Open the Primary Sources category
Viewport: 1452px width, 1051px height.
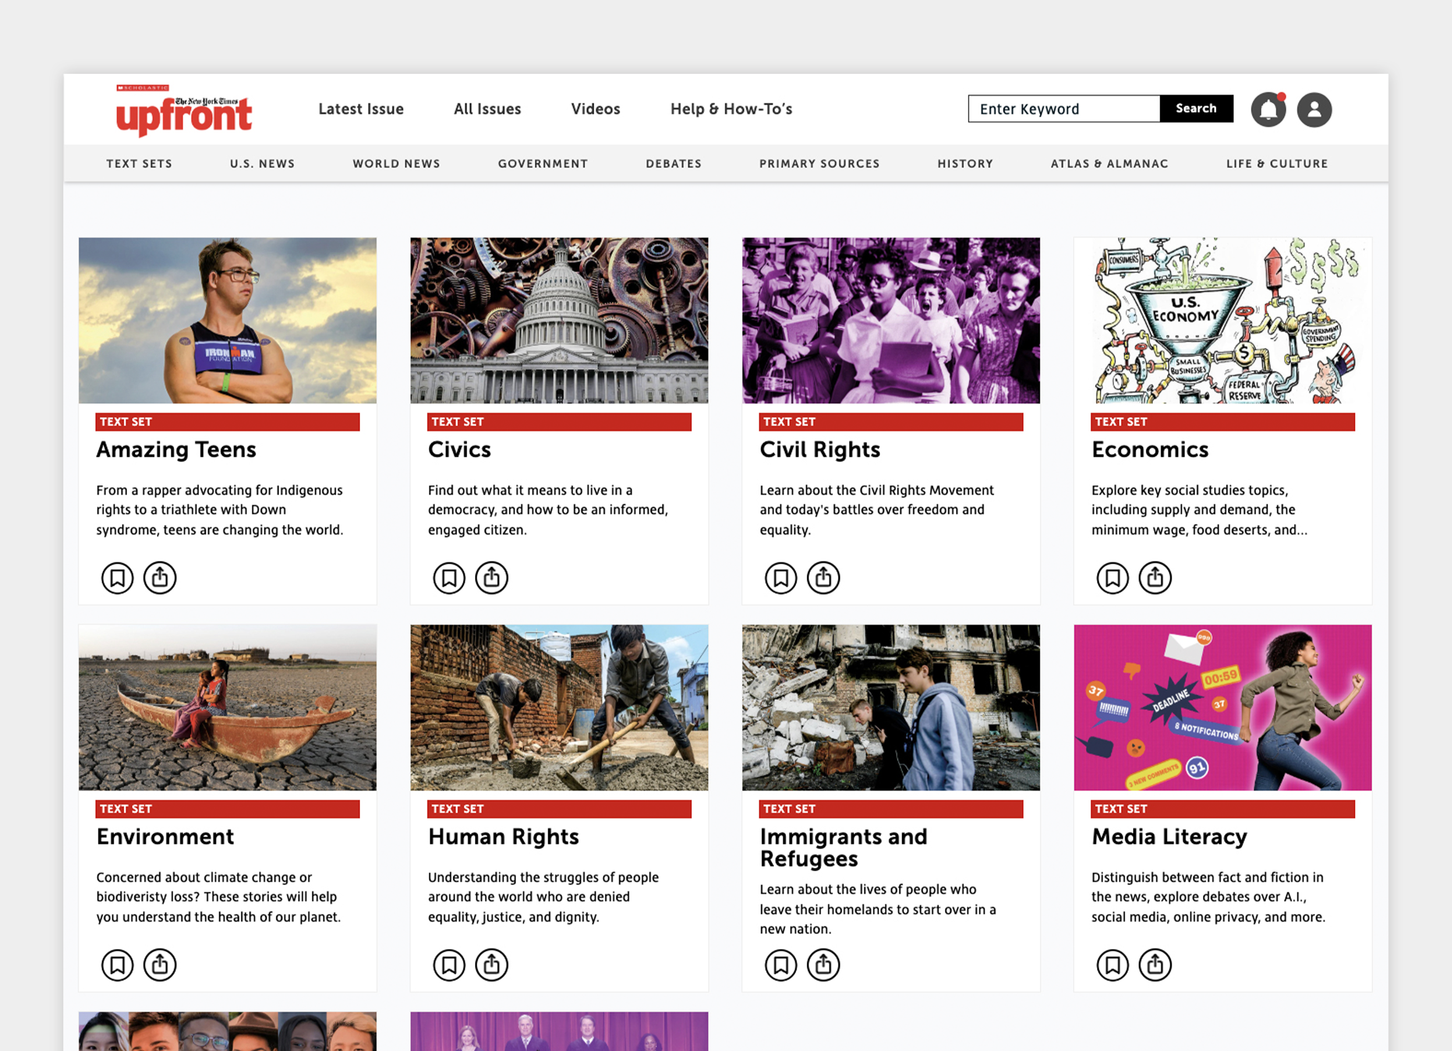(819, 163)
